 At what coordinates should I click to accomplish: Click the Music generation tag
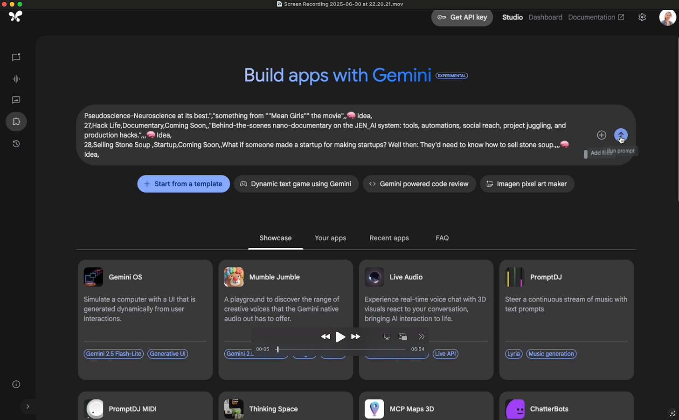pos(551,354)
